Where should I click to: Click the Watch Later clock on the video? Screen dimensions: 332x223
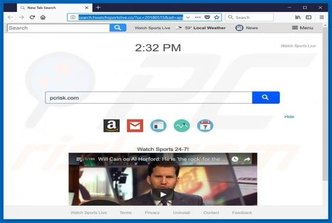pyautogui.click(x=235, y=160)
